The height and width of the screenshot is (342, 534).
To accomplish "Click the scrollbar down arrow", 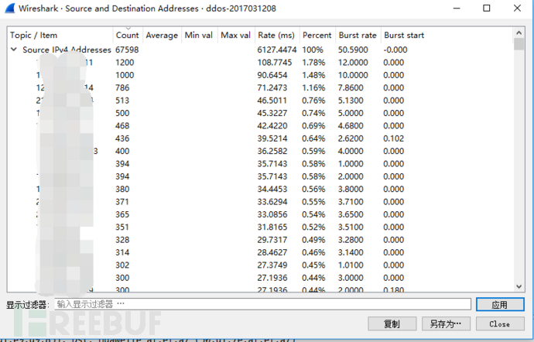I will [519, 286].
